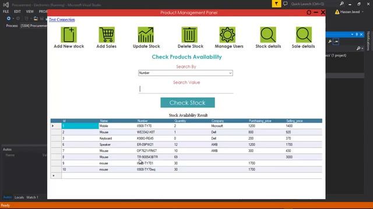Image resolution: width=373 pixels, height=209 pixels.
Task: Click search icon in Solution Explorer panel
Action: tap(358, 48)
